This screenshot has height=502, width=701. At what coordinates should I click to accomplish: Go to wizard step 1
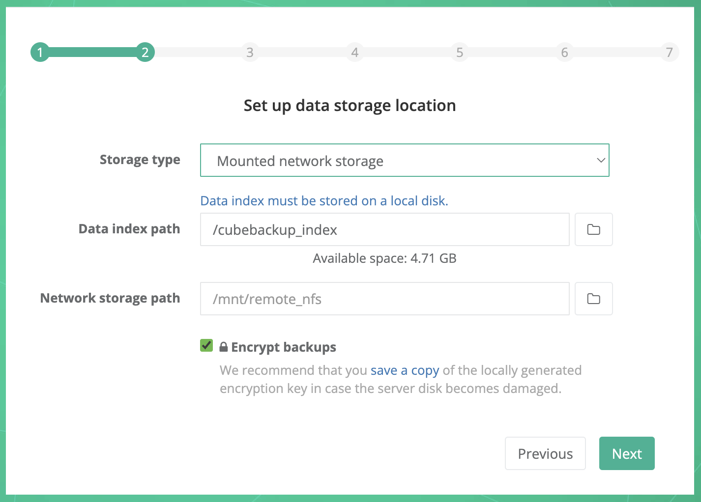(x=40, y=52)
